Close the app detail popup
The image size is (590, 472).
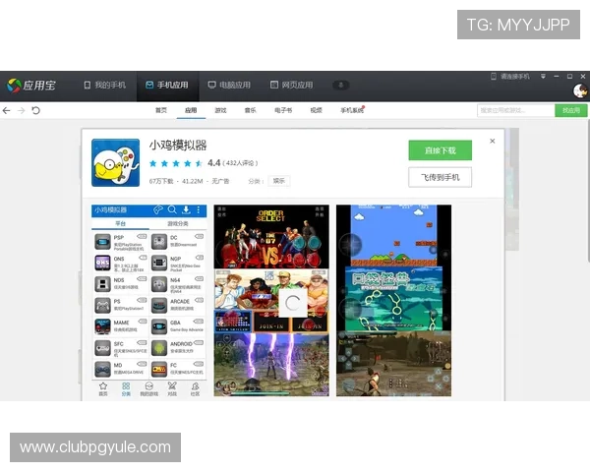click(x=493, y=142)
